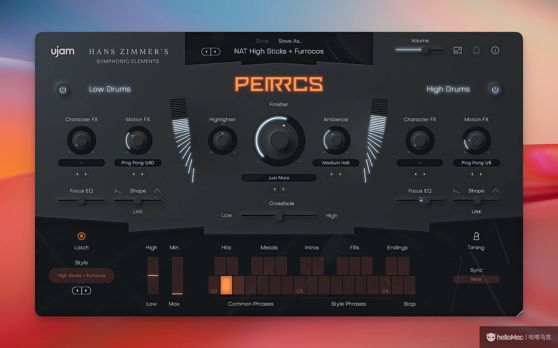Click the Highlighter knob
The image size is (558, 348).
(x=222, y=140)
